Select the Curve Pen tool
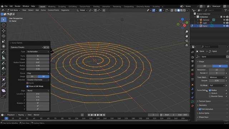 (4, 68)
